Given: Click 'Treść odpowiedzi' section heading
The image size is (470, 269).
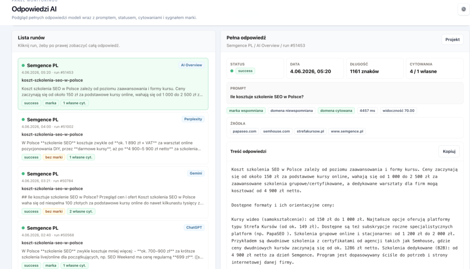Looking at the screenshot, I should click(x=248, y=151).
